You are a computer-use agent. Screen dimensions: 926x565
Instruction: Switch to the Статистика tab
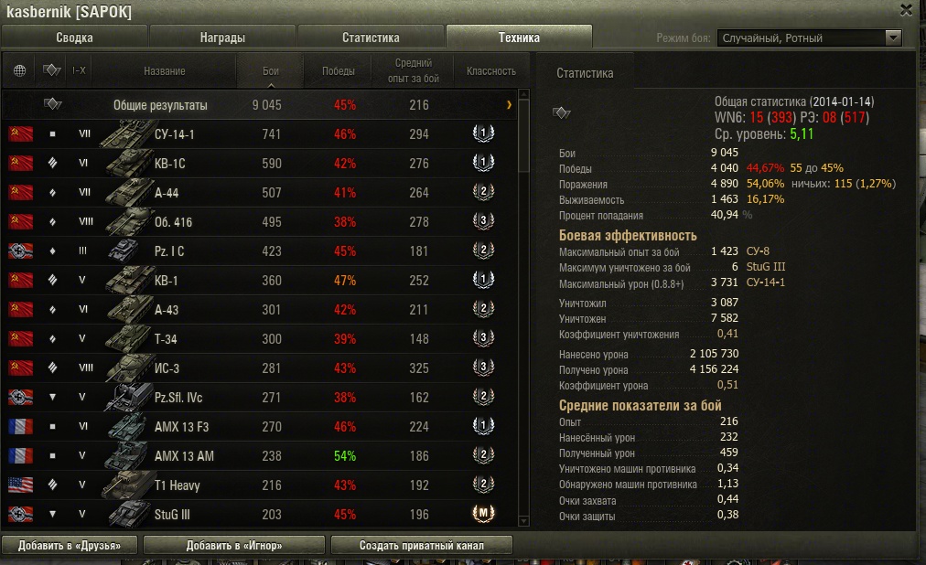coord(371,37)
